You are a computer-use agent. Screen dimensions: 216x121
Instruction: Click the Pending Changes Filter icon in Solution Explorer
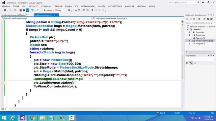point(199,19)
